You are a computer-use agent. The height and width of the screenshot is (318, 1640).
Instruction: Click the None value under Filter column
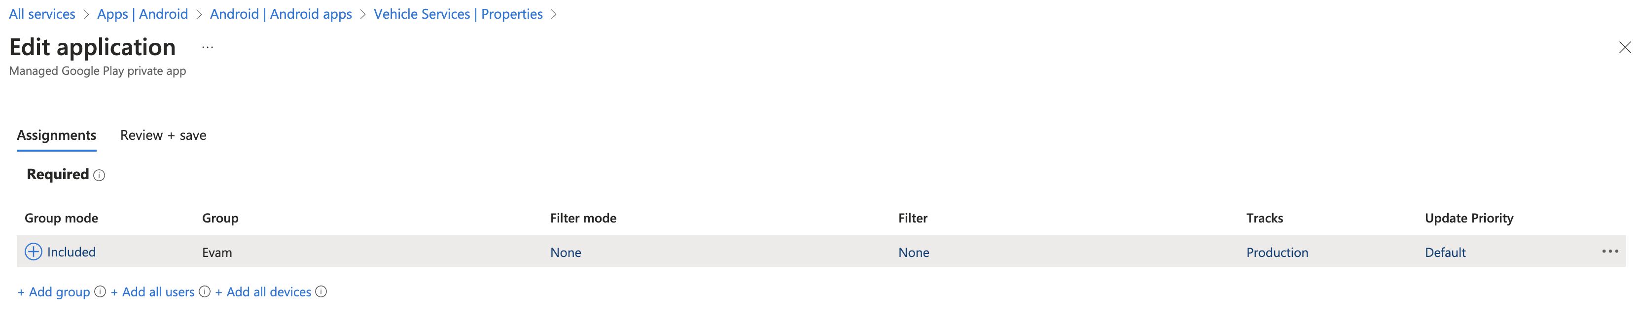(x=914, y=253)
